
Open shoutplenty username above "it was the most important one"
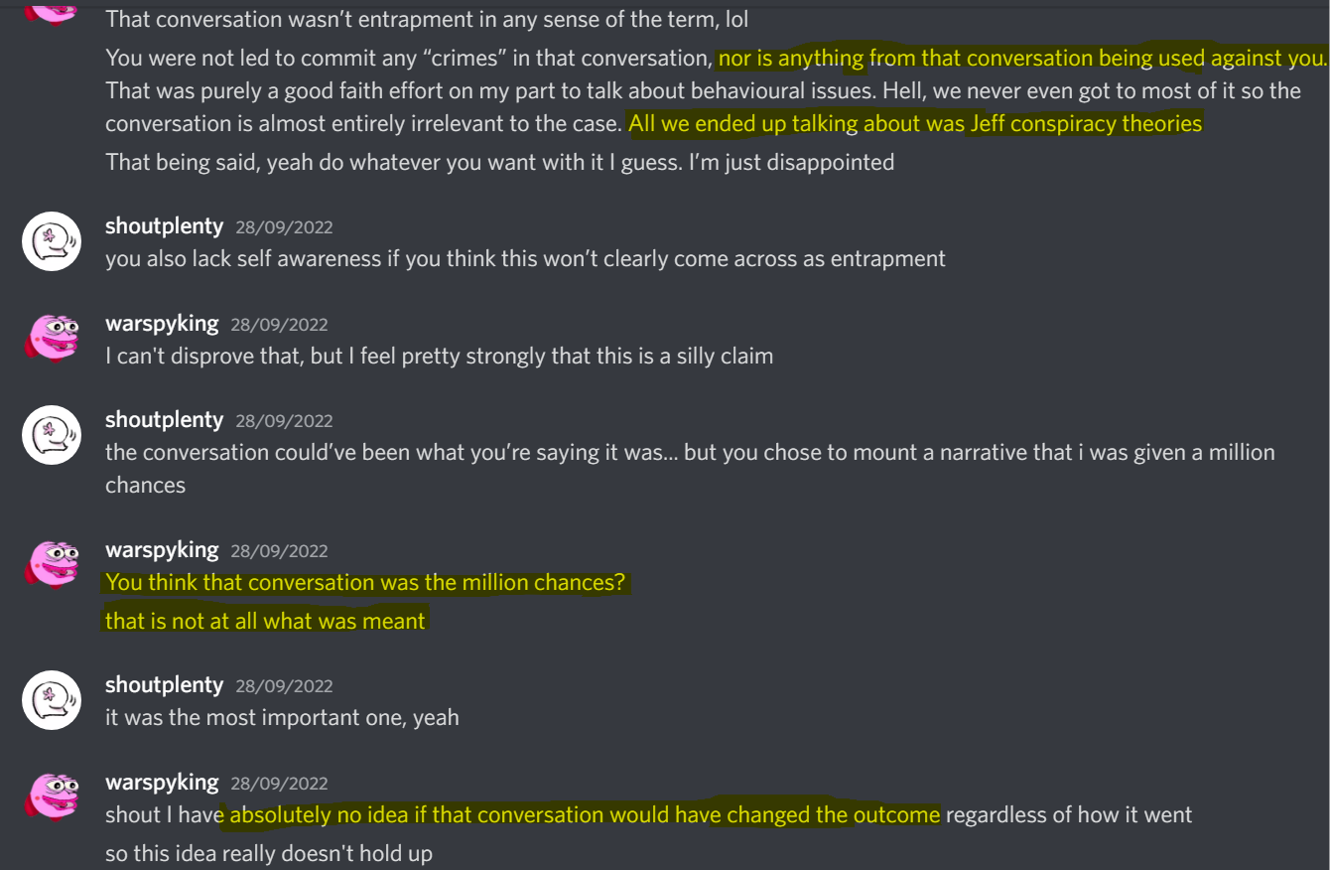[x=164, y=685]
